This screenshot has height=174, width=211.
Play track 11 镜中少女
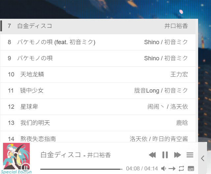click(x=98, y=91)
